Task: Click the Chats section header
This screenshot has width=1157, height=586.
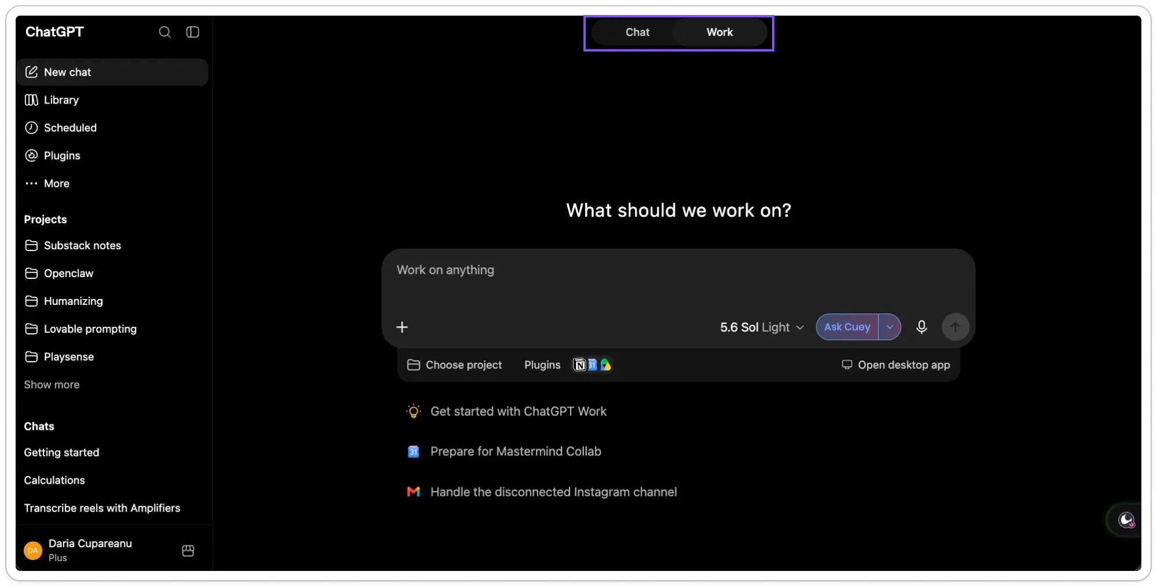Action: coord(39,426)
